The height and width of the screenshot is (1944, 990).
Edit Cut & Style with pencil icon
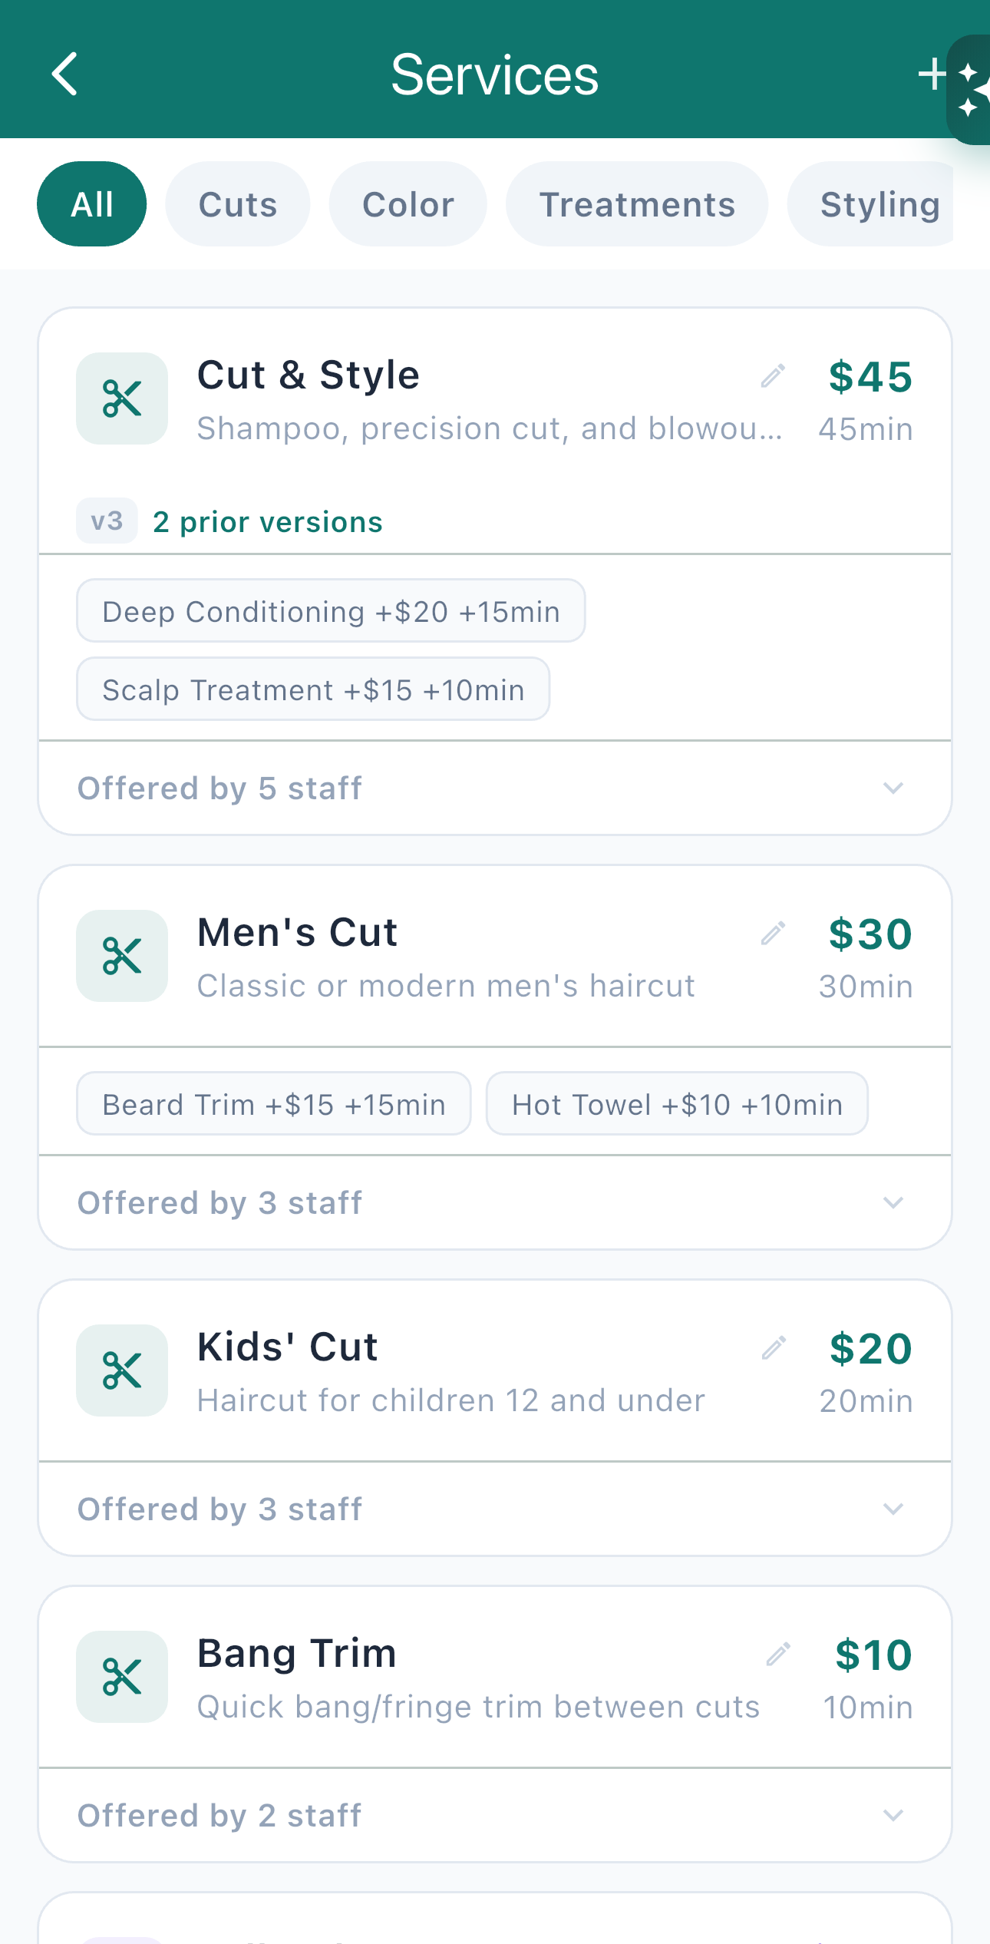pos(773,376)
